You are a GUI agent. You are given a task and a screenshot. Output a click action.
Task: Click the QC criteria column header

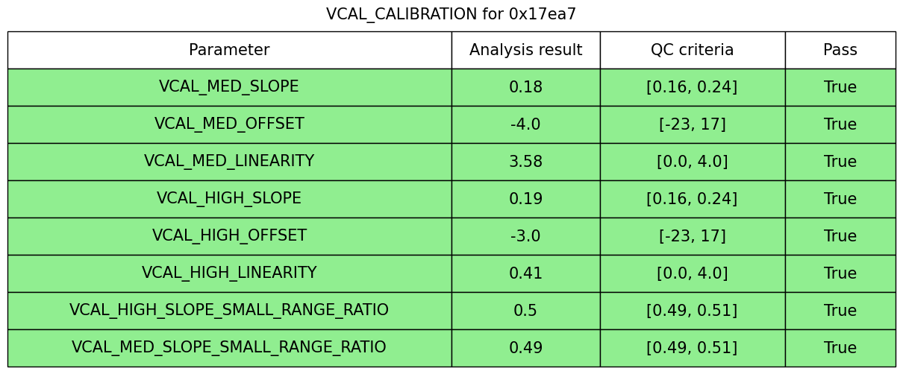[692, 50]
